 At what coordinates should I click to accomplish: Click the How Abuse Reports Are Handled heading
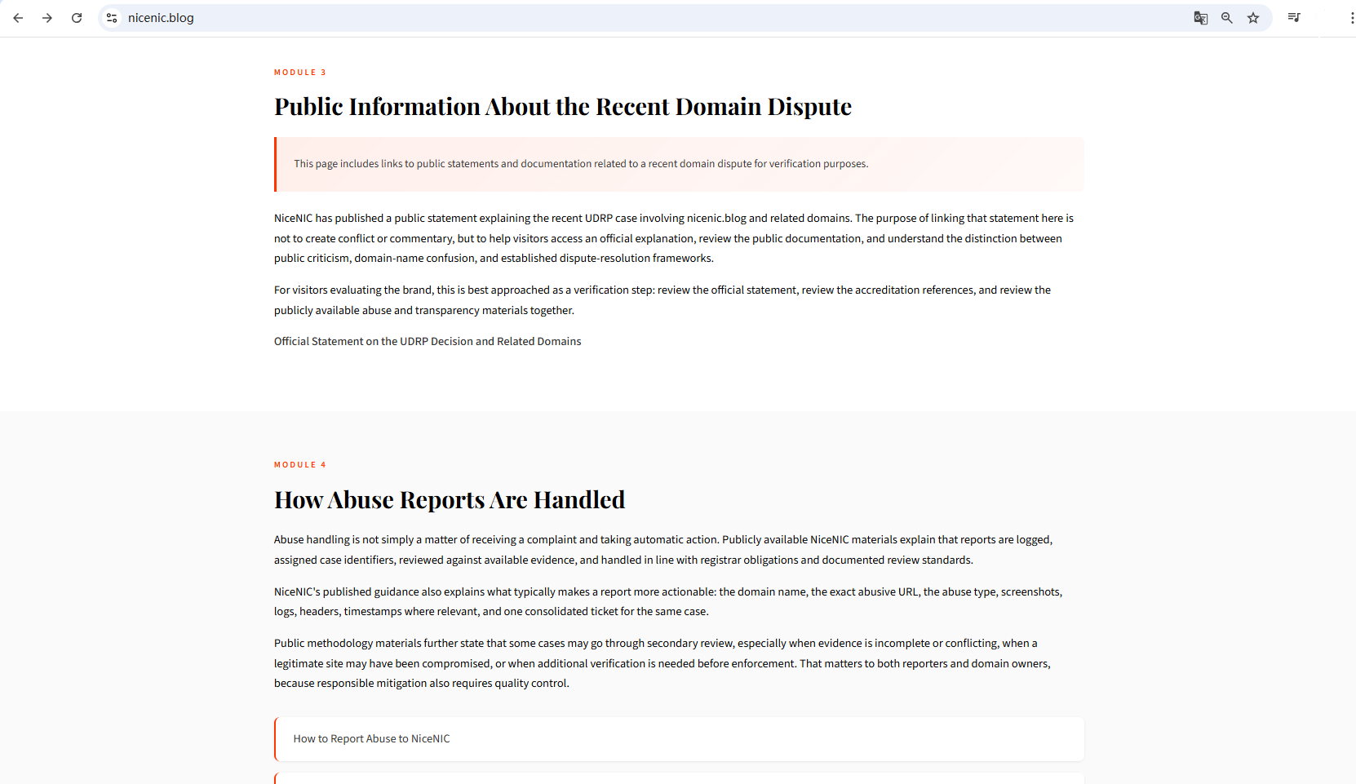[450, 500]
